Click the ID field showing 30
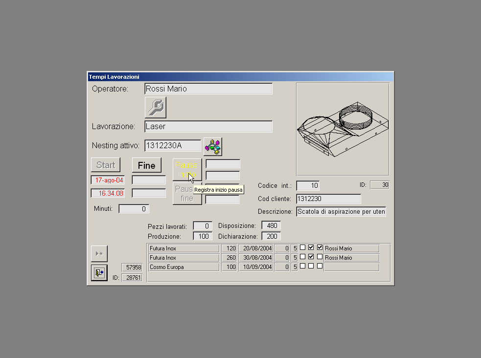481x358 pixels. click(380, 185)
